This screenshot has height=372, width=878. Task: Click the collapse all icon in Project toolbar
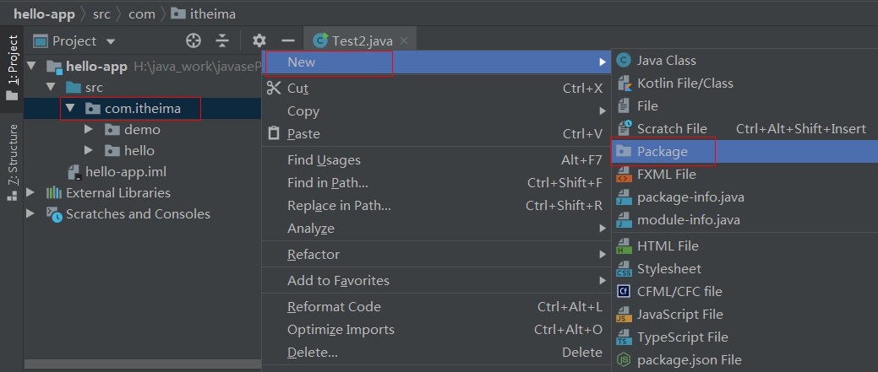pos(222,40)
